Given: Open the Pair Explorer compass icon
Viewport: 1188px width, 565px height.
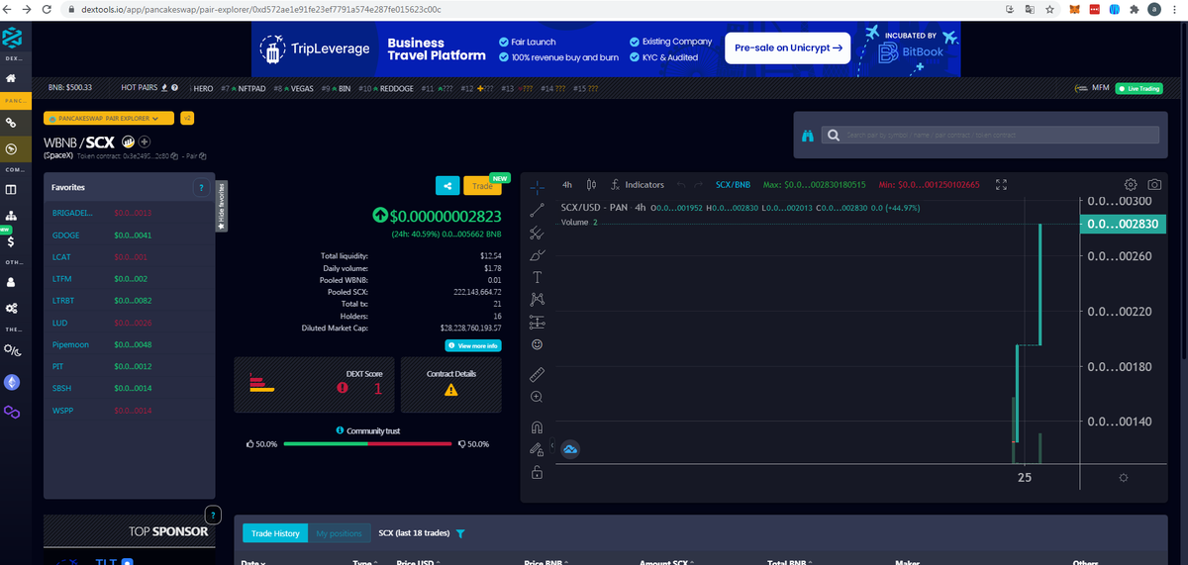Looking at the screenshot, I should (12, 149).
